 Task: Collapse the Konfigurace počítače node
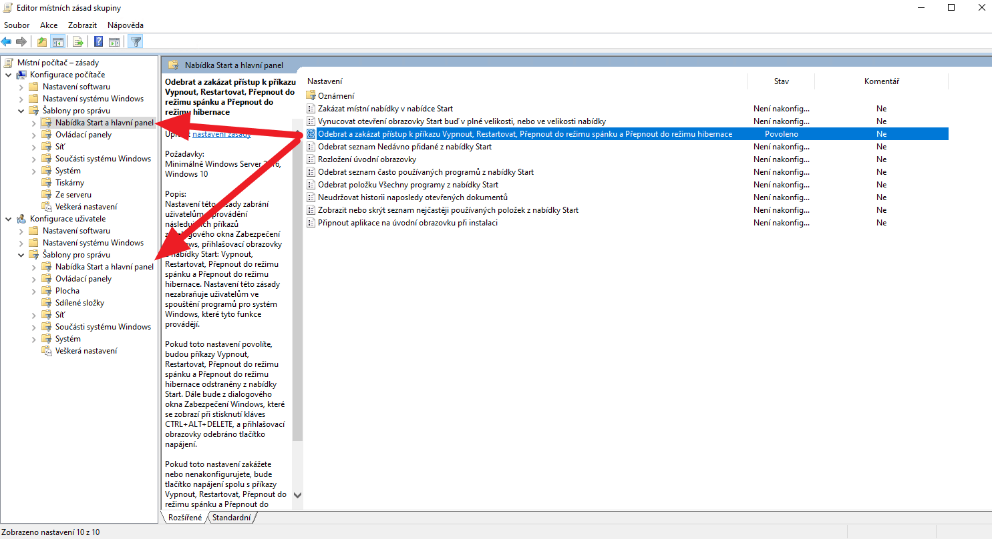click(8, 75)
